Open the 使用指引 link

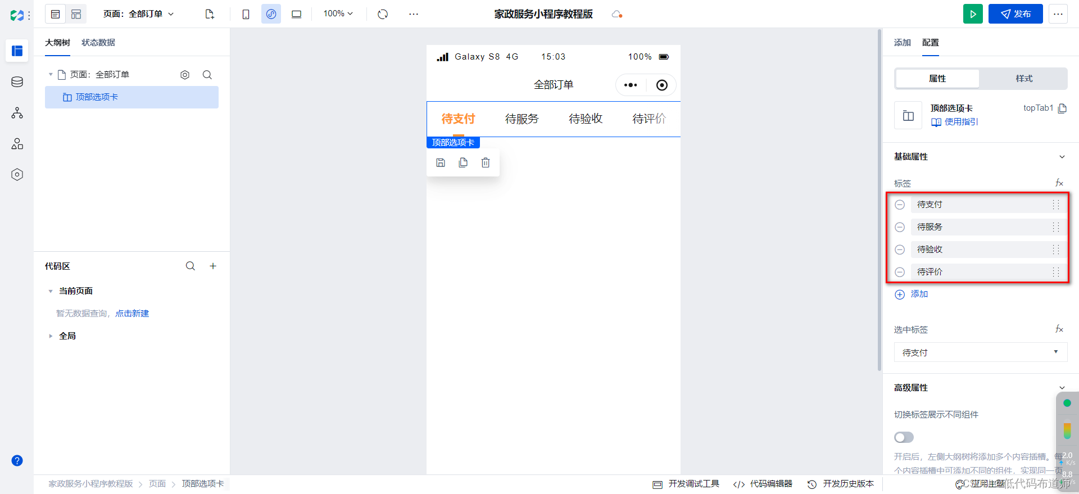(x=955, y=122)
